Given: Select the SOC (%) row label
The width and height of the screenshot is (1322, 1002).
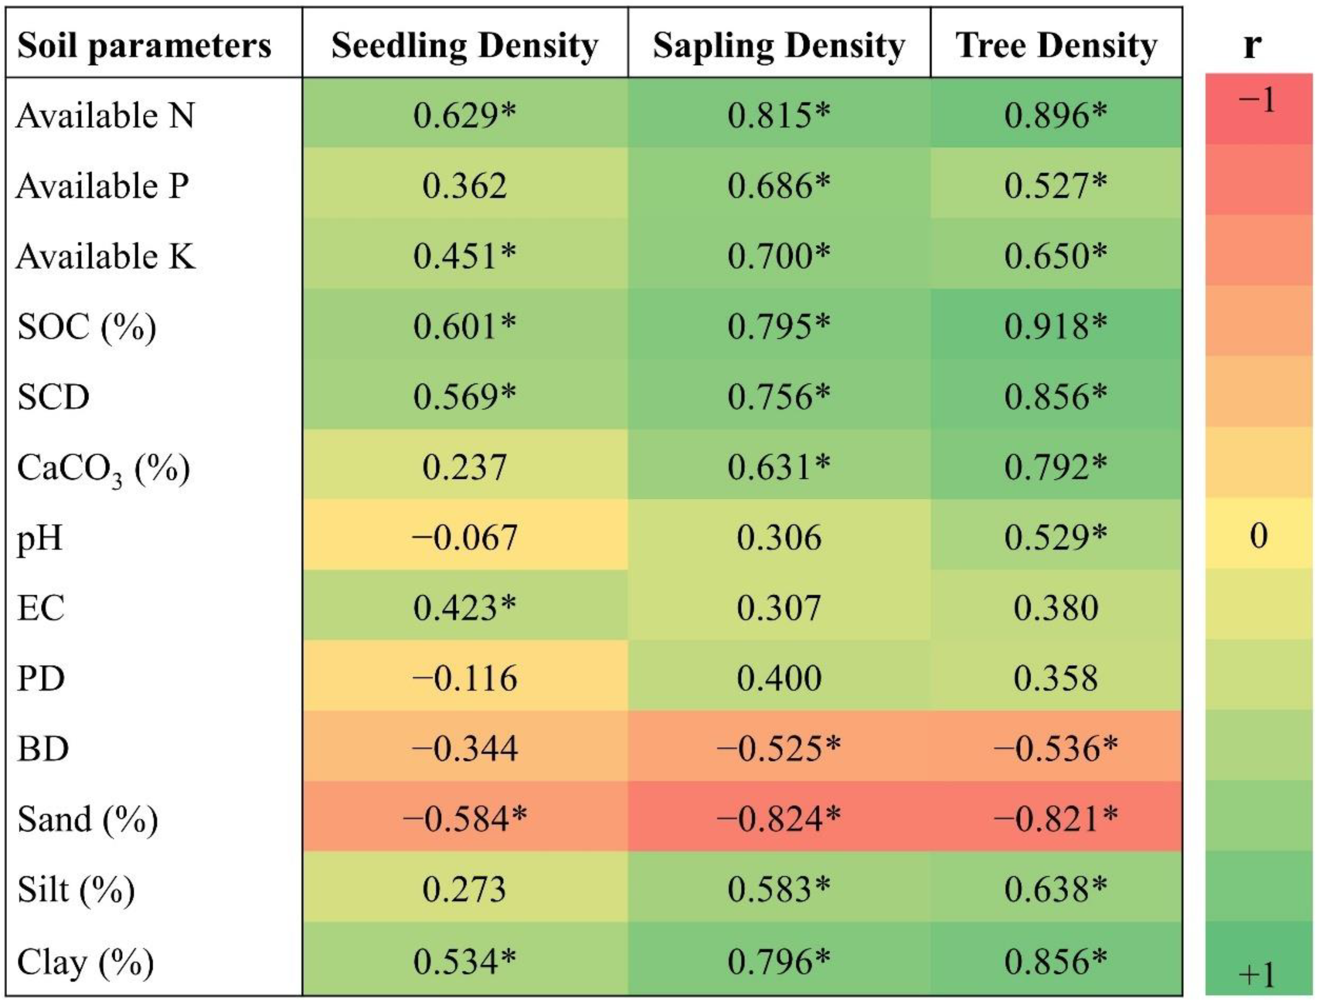Looking at the screenshot, I should (87, 326).
